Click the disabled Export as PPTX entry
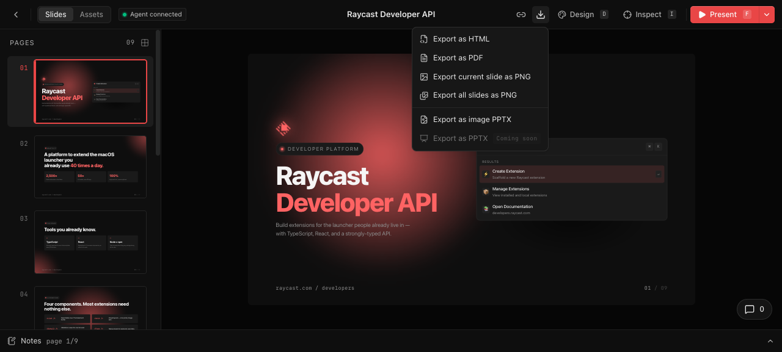This screenshot has height=352, width=782. (480, 138)
